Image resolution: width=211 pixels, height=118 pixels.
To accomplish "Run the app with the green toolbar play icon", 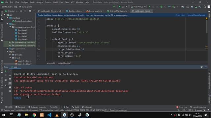I will 149,7.
